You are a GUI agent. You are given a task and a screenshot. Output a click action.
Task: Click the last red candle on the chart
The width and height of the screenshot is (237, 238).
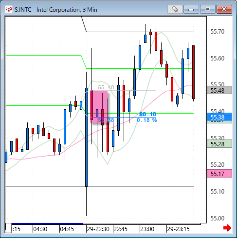tap(194, 72)
